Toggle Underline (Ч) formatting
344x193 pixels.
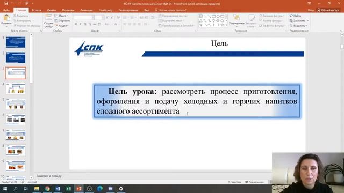coord(85,24)
